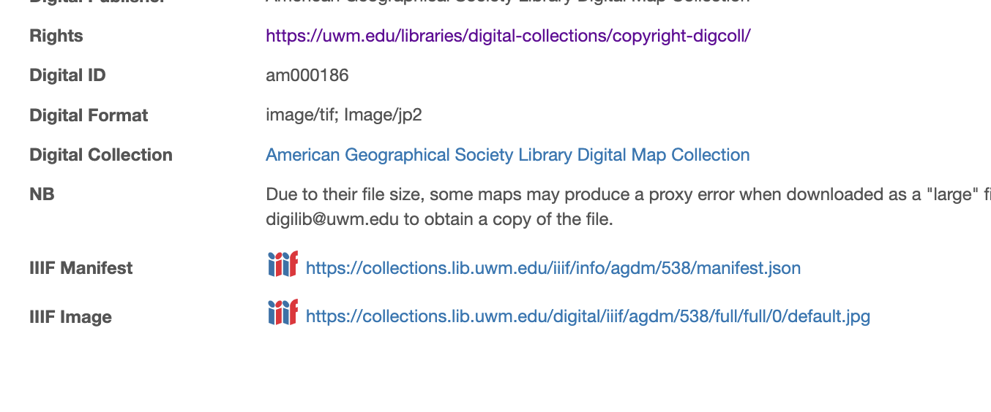Click the Digital ID value am000186
The width and height of the screenshot is (991, 412).
click(307, 75)
